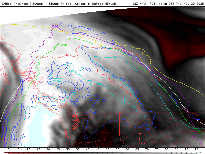Select the "40" tick on the color bar
Image resolution: width=205 pixels, height=154 pixels.
88,149
